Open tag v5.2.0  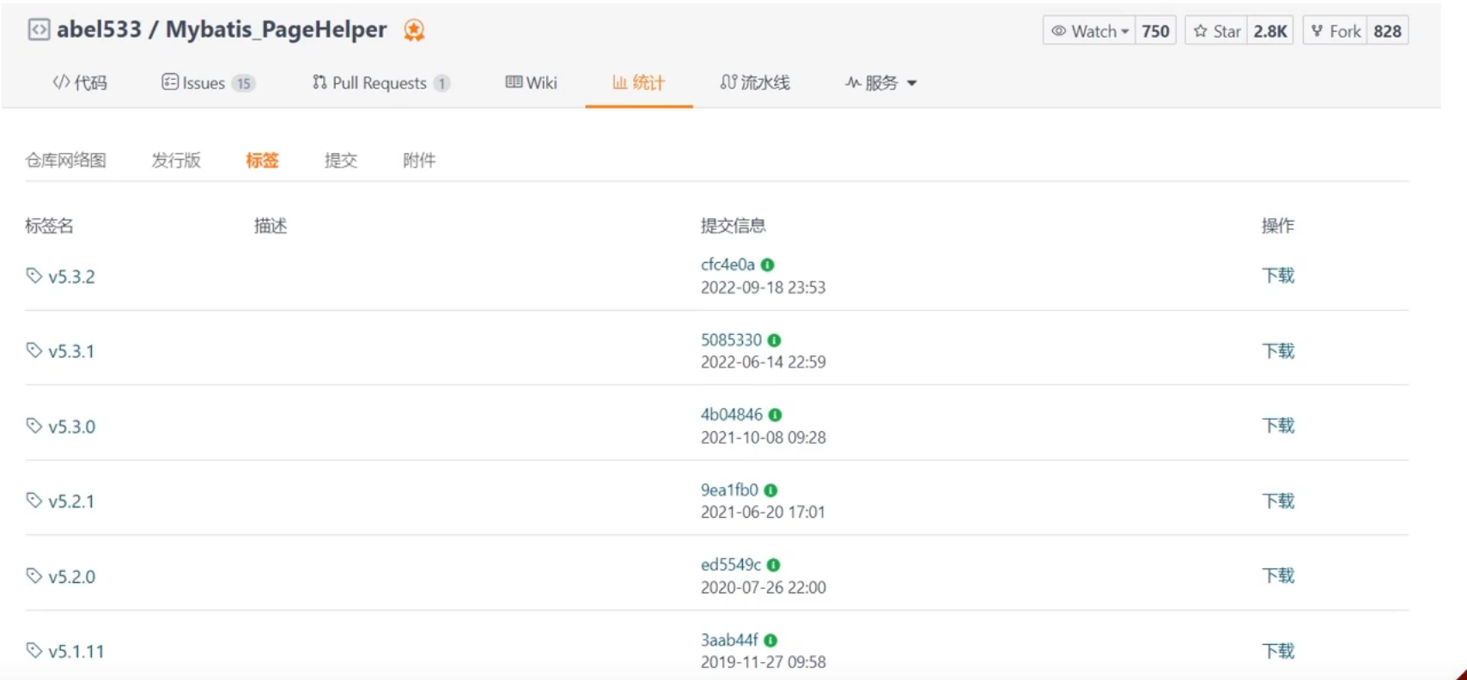pos(71,577)
